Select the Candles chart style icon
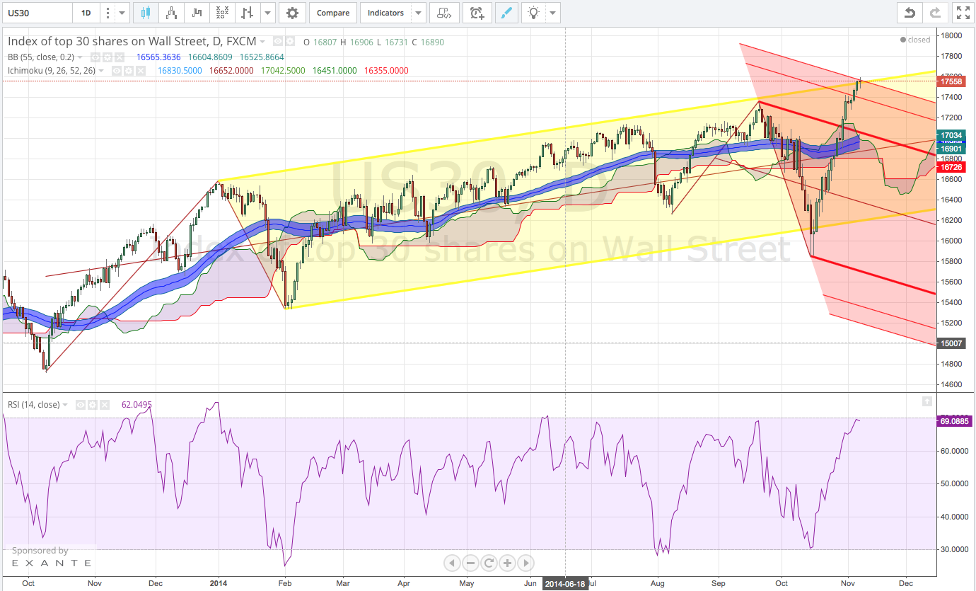 click(146, 13)
